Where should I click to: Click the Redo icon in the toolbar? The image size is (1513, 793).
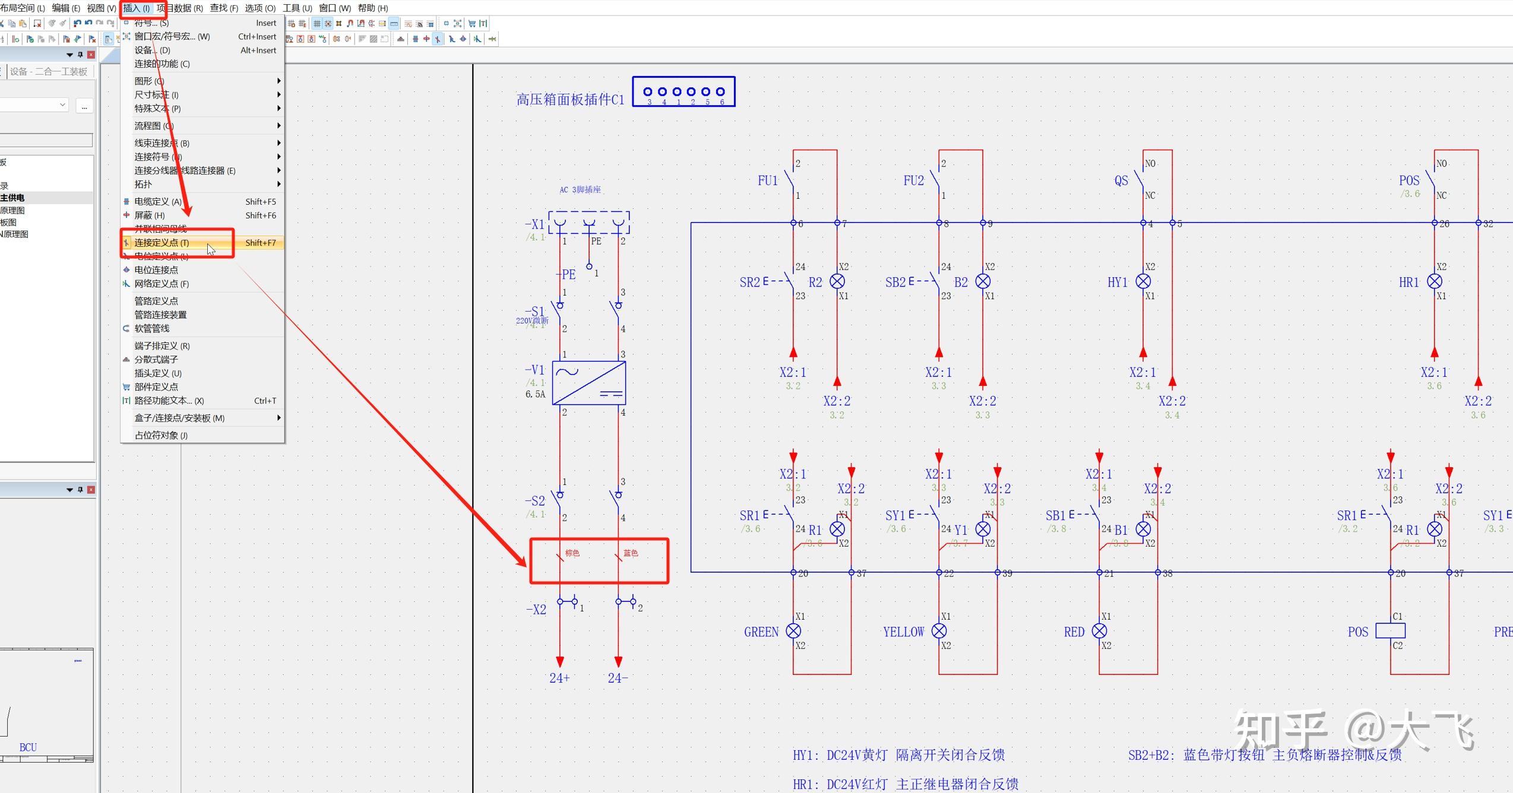click(x=100, y=24)
